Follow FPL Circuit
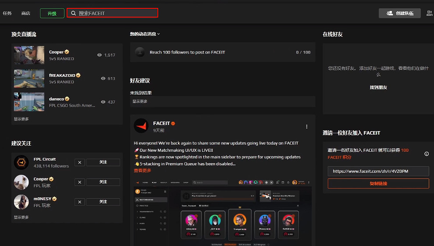This screenshot has height=246, width=434. point(103,162)
